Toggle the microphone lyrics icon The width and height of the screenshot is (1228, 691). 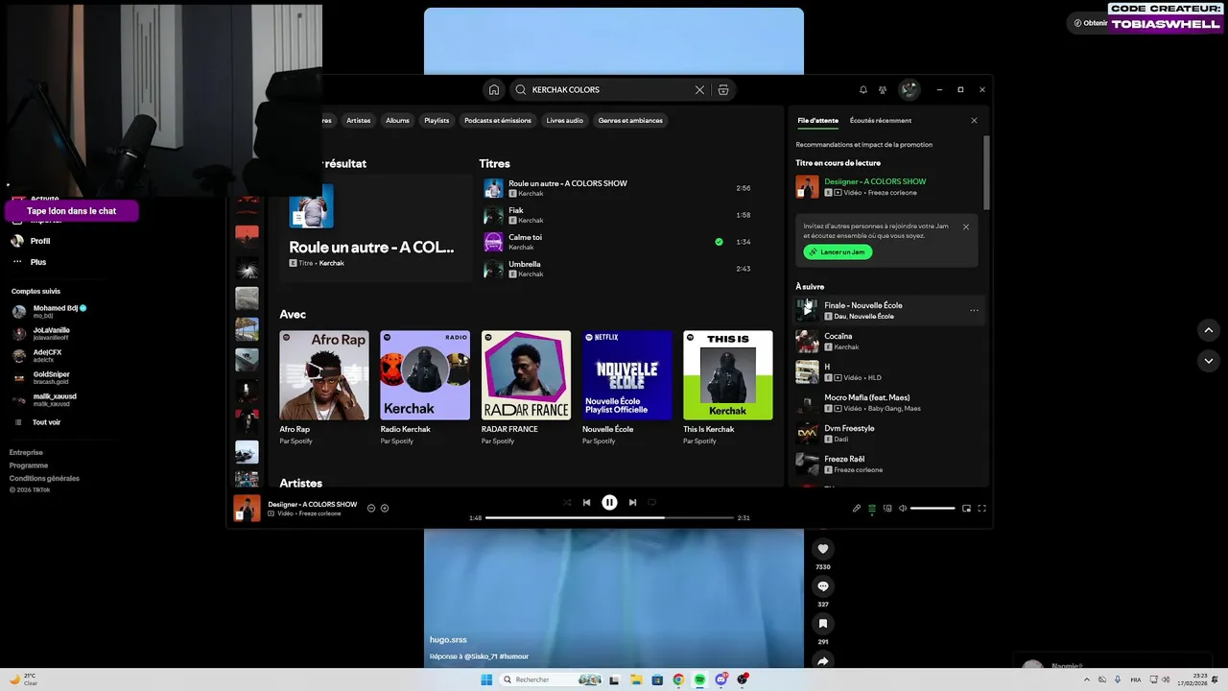click(857, 508)
